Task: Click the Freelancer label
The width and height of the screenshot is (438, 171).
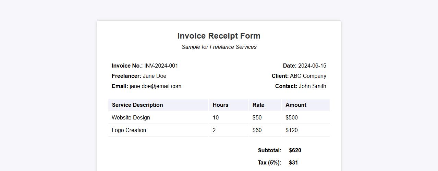Action: coord(126,76)
